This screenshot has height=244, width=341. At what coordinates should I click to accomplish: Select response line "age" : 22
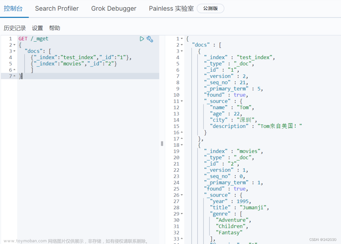tap(226, 114)
